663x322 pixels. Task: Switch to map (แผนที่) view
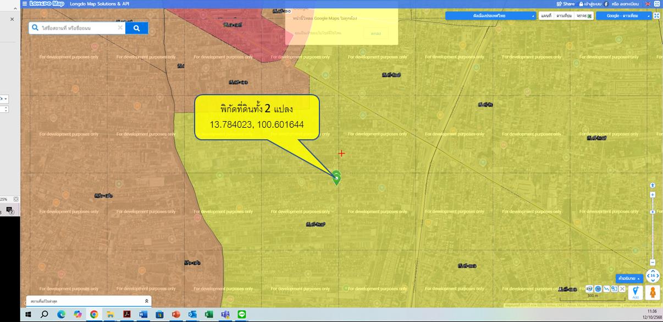(x=546, y=16)
